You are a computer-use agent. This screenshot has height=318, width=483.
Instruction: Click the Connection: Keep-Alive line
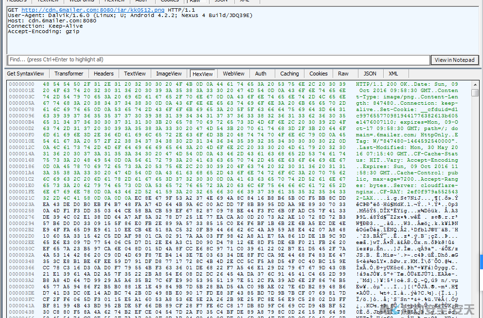[45, 26]
